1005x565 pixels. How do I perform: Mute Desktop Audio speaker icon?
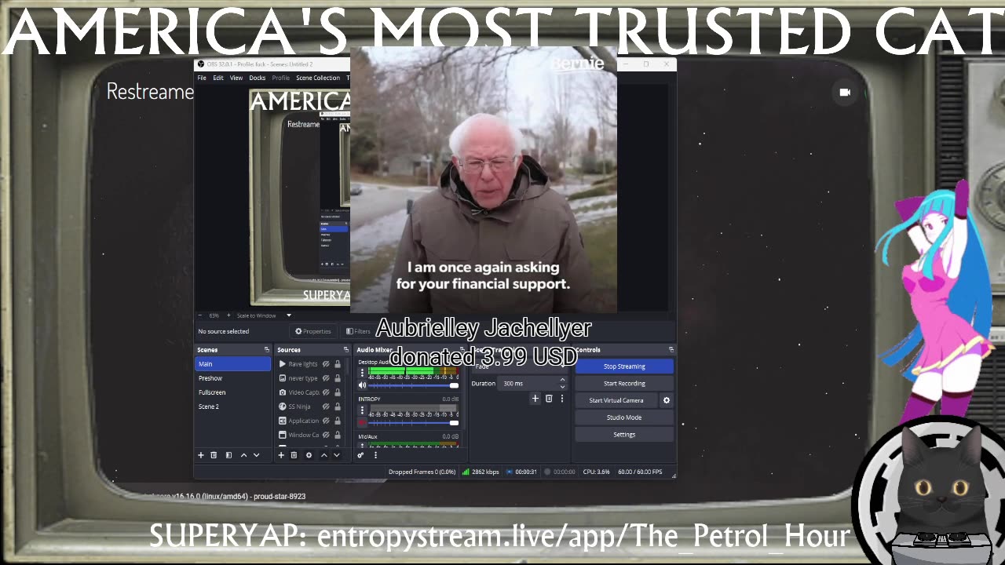(x=362, y=385)
